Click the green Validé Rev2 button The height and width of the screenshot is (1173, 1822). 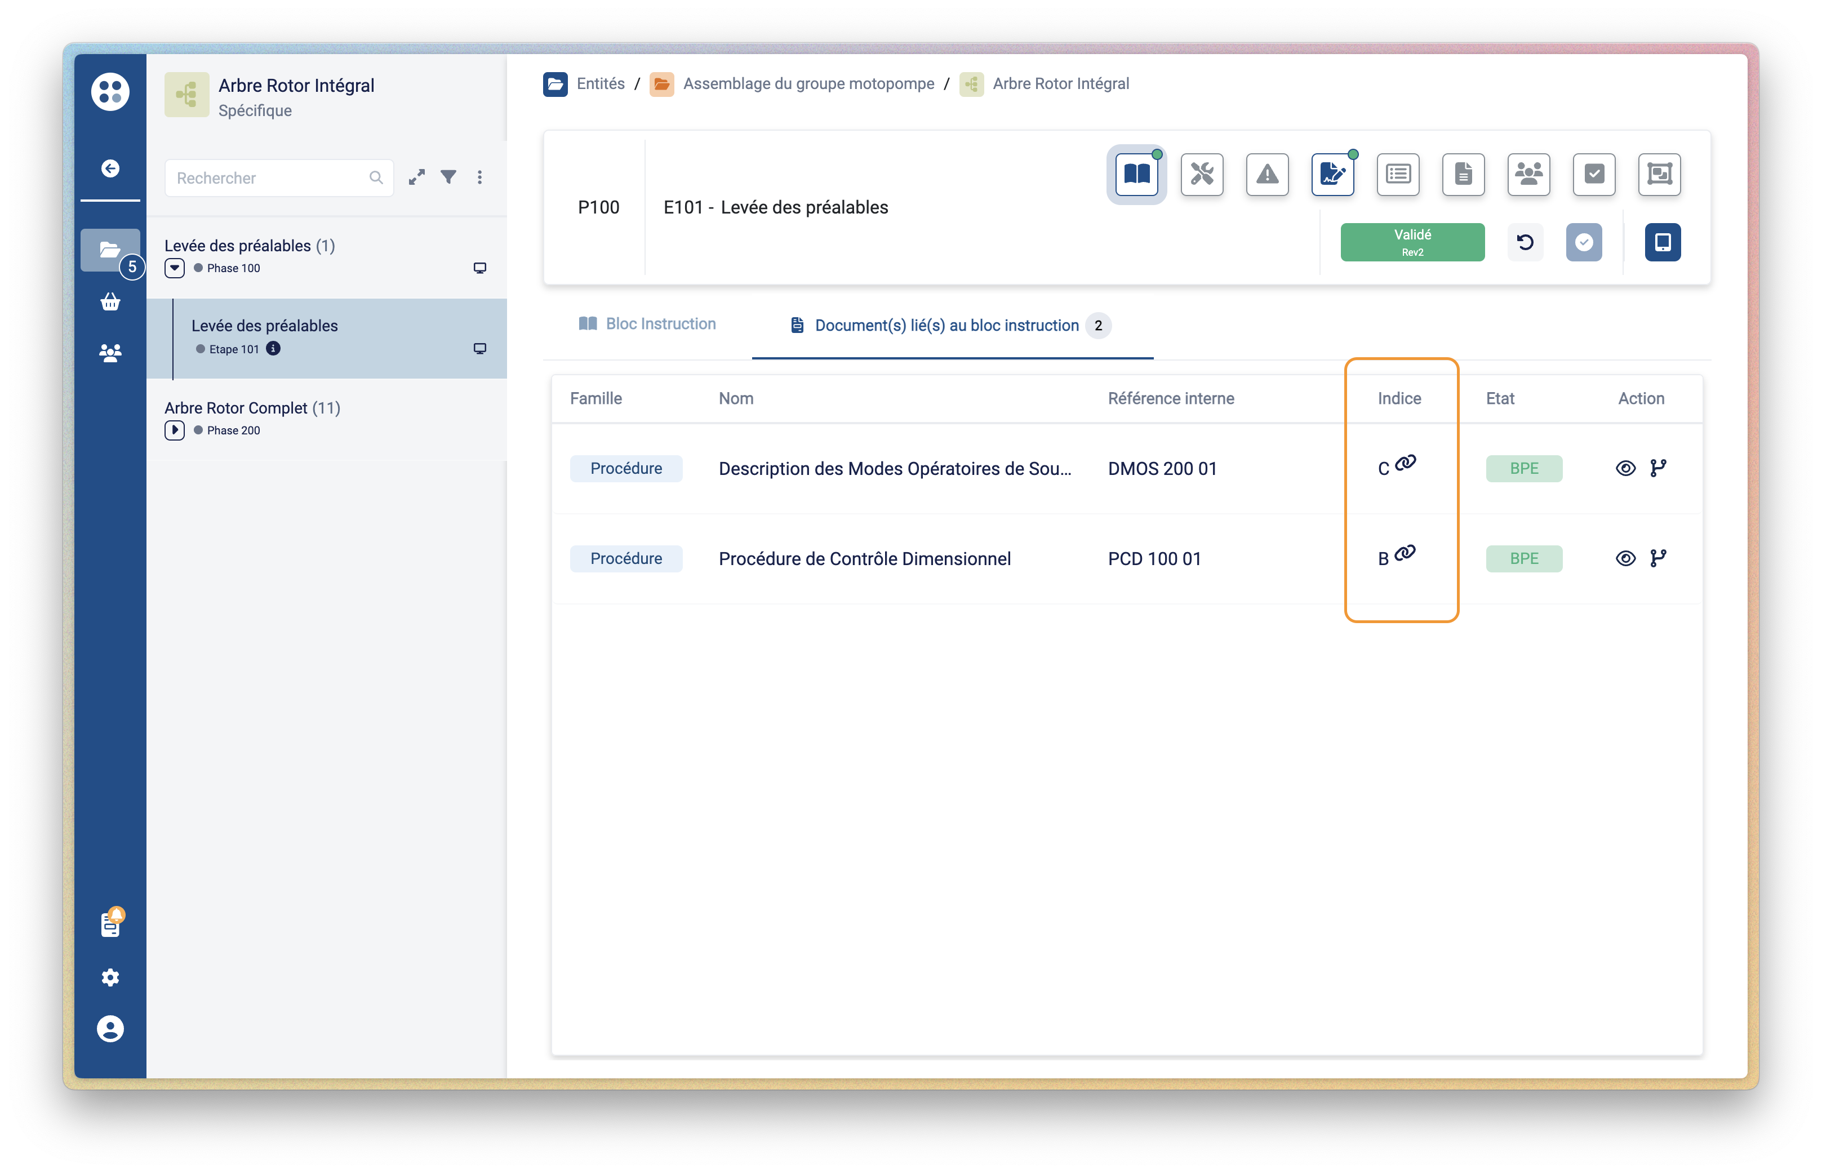[1411, 242]
